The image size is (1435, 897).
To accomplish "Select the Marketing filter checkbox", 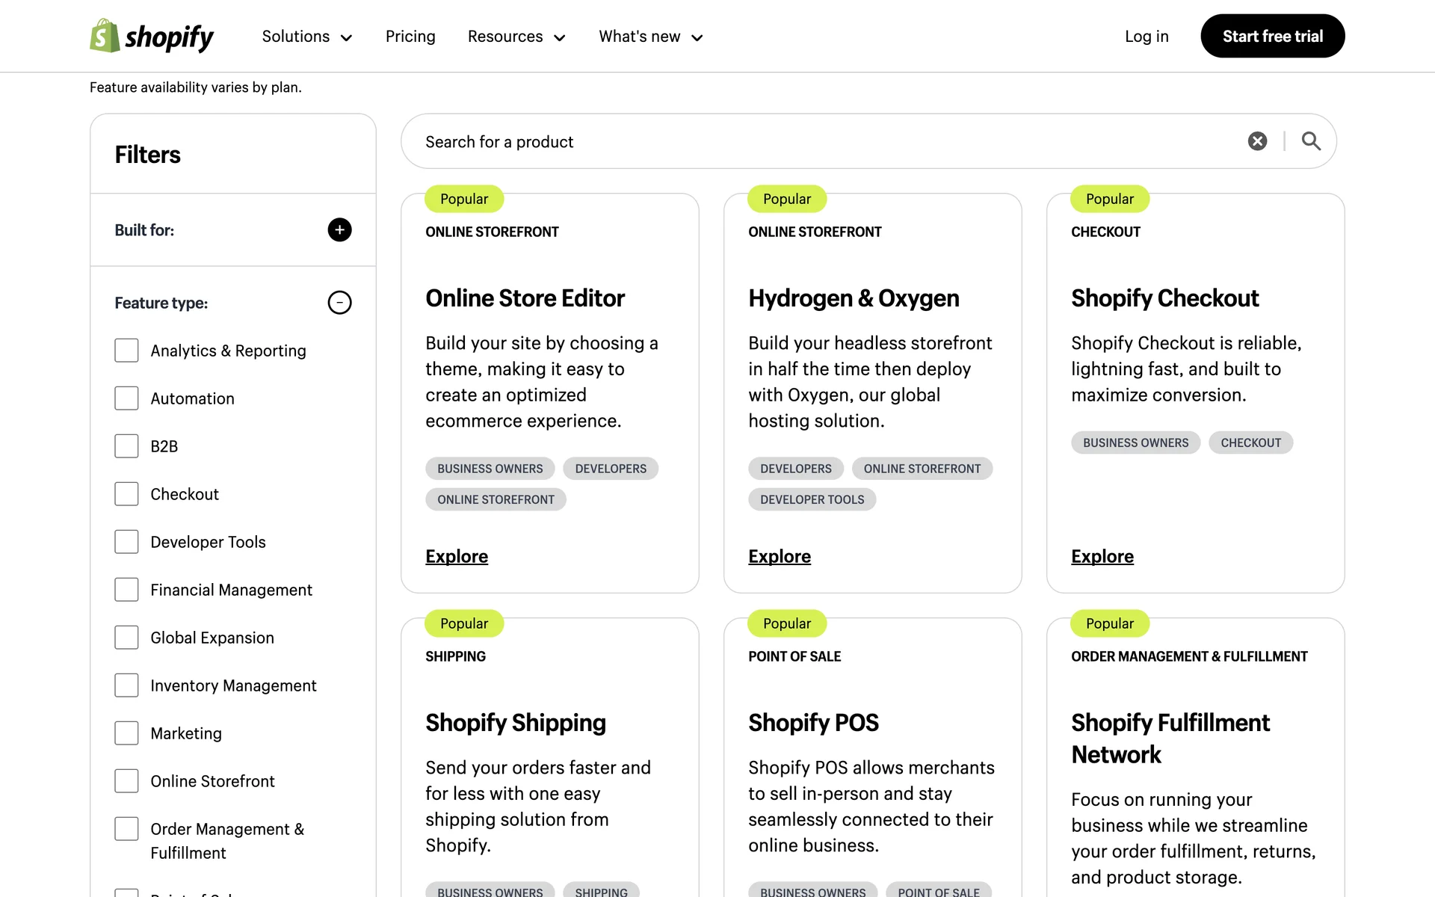I will (126, 733).
